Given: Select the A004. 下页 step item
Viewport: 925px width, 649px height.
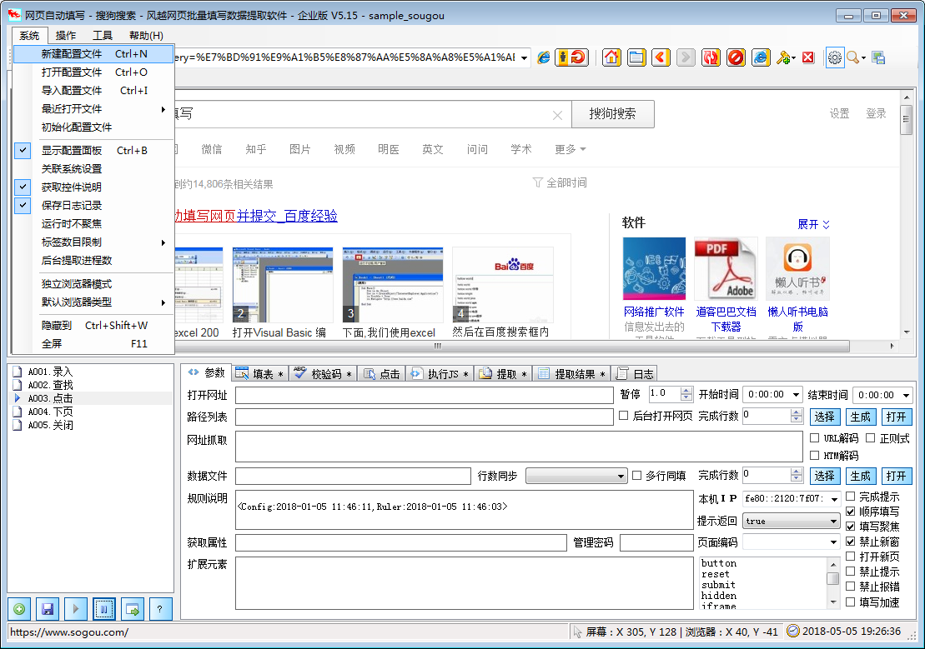Looking at the screenshot, I should tap(51, 412).
